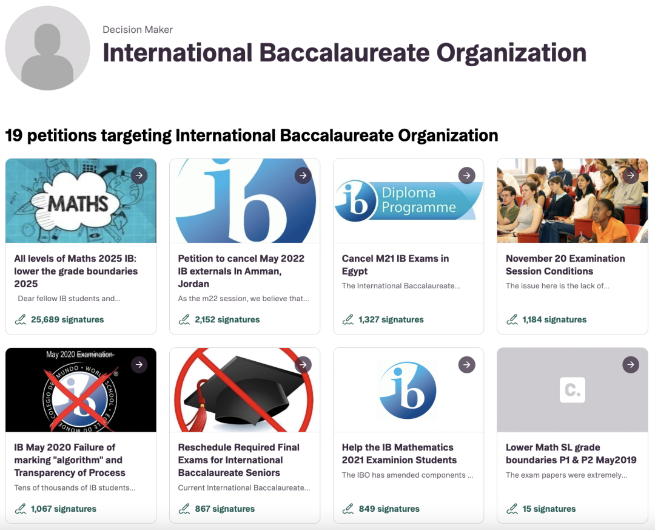Open 'Cancel M21 IB Exams in Egypt' petition
Screen dimensions: 655x530
(x=395, y=265)
